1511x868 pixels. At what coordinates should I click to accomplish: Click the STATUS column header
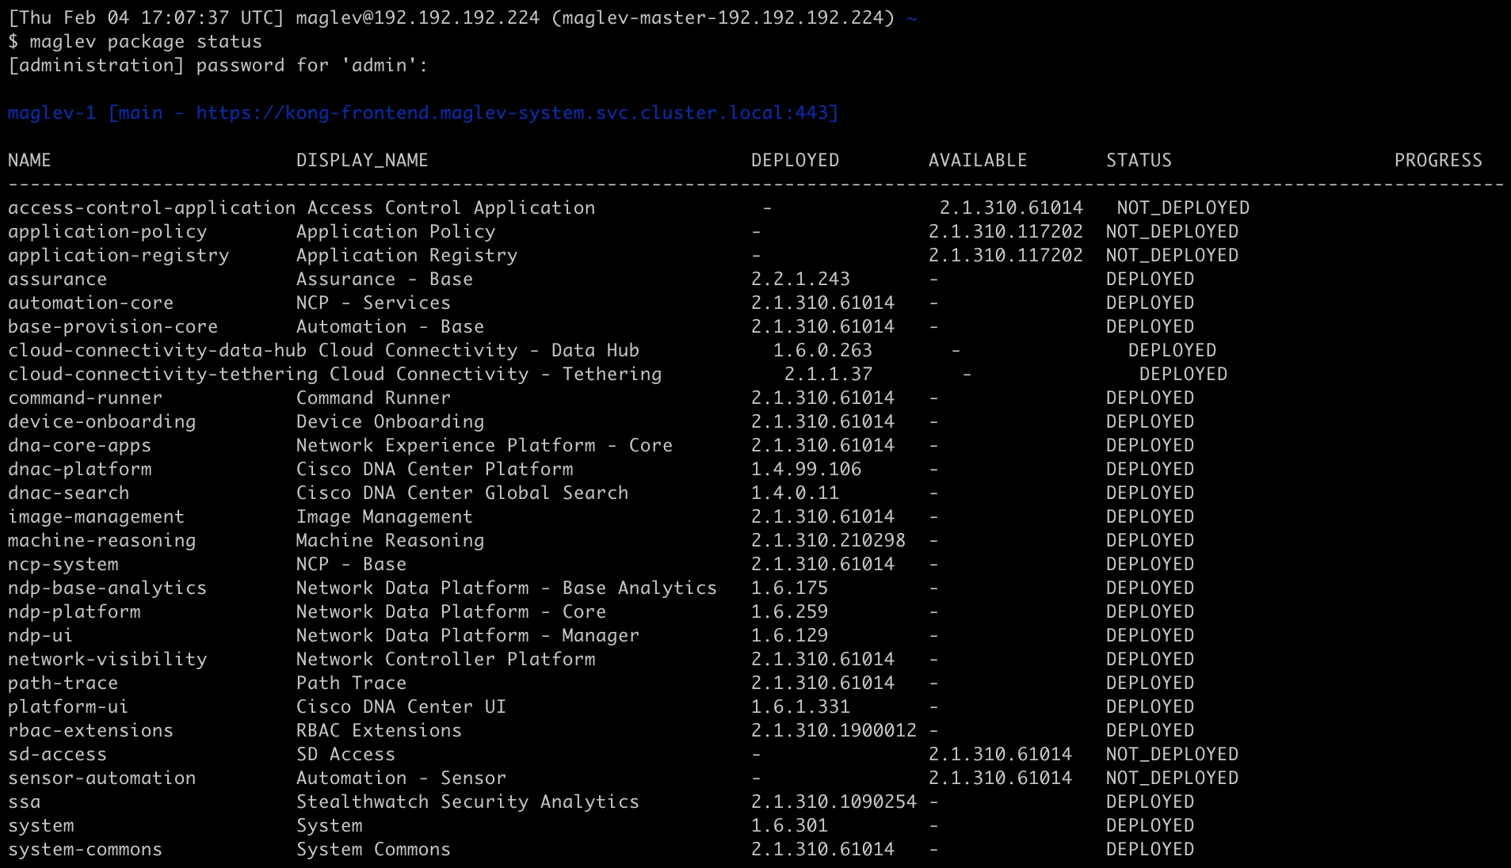click(x=1139, y=160)
